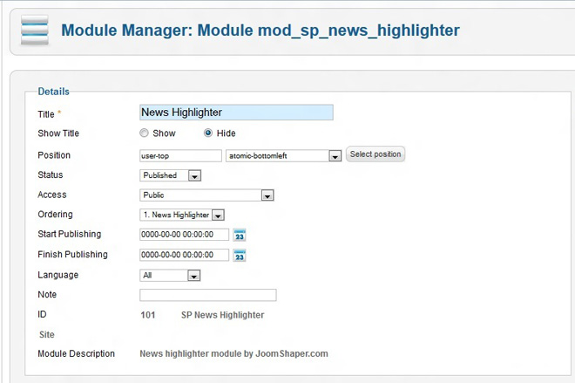Open the Access dropdown showing Public
The image size is (575, 383).
[267, 195]
